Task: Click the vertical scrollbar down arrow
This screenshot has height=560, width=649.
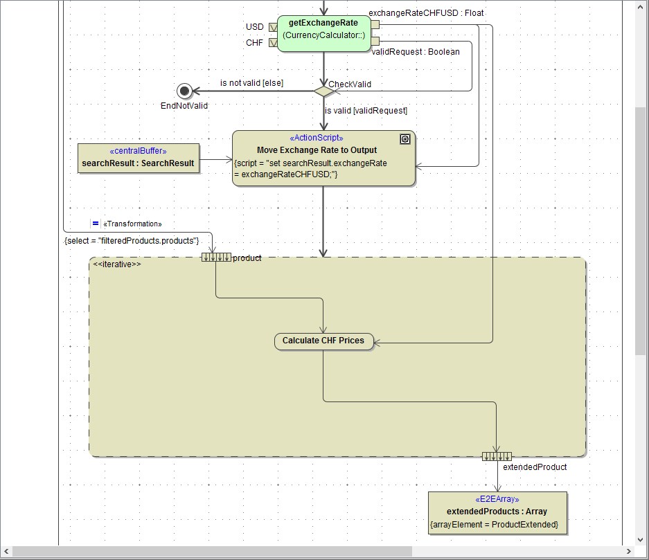Action: 640,539
